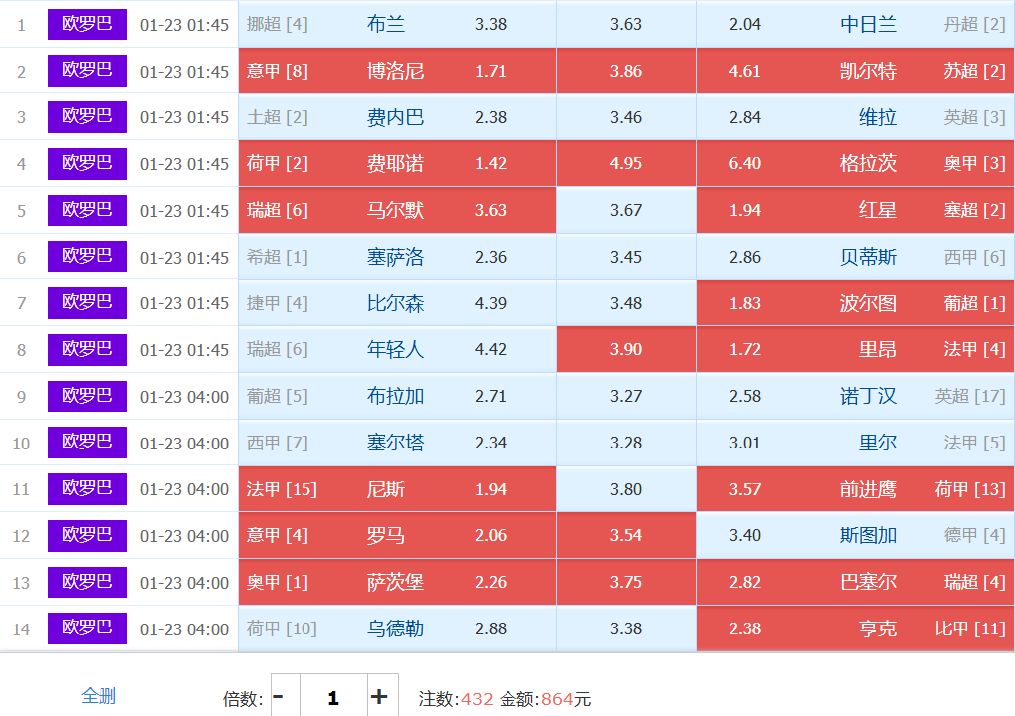Click the 欧罗巴 league badge in row 1
Screen dimensions: 1015x716
pos(88,25)
